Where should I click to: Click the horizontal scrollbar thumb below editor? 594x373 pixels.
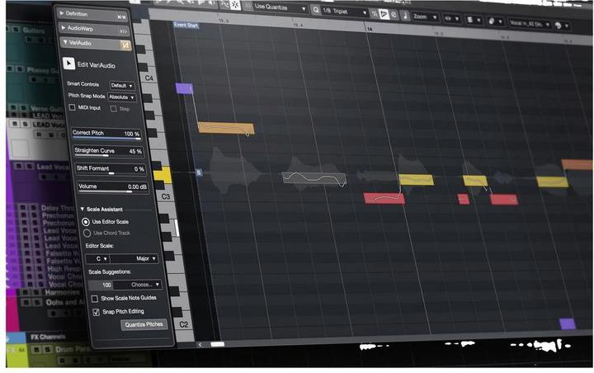[218, 344]
